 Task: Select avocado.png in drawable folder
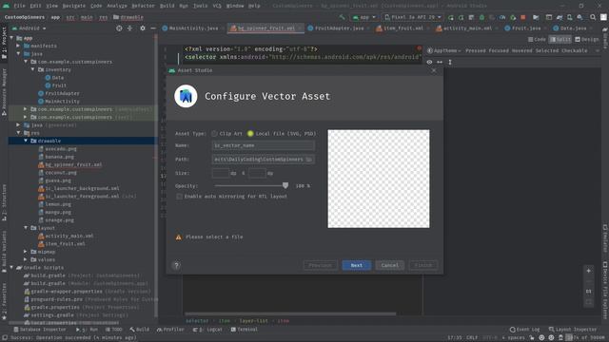pyautogui.click(x=61, y=149)
